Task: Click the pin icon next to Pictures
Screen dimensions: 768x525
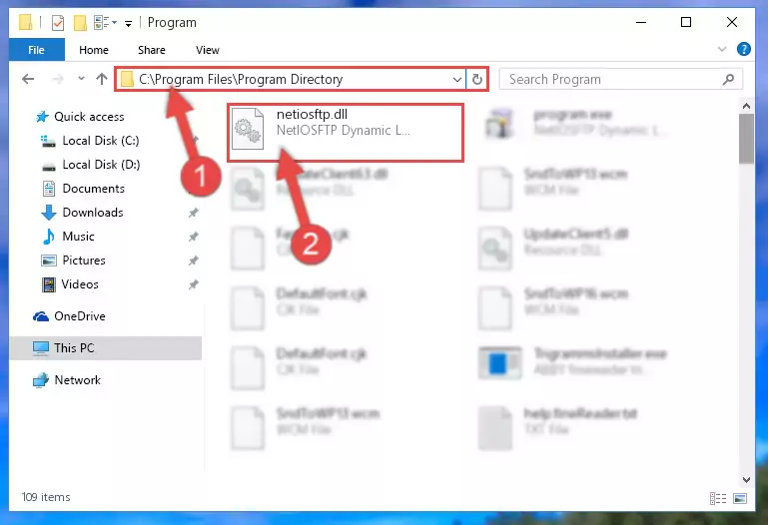Action: click(194, 261)
